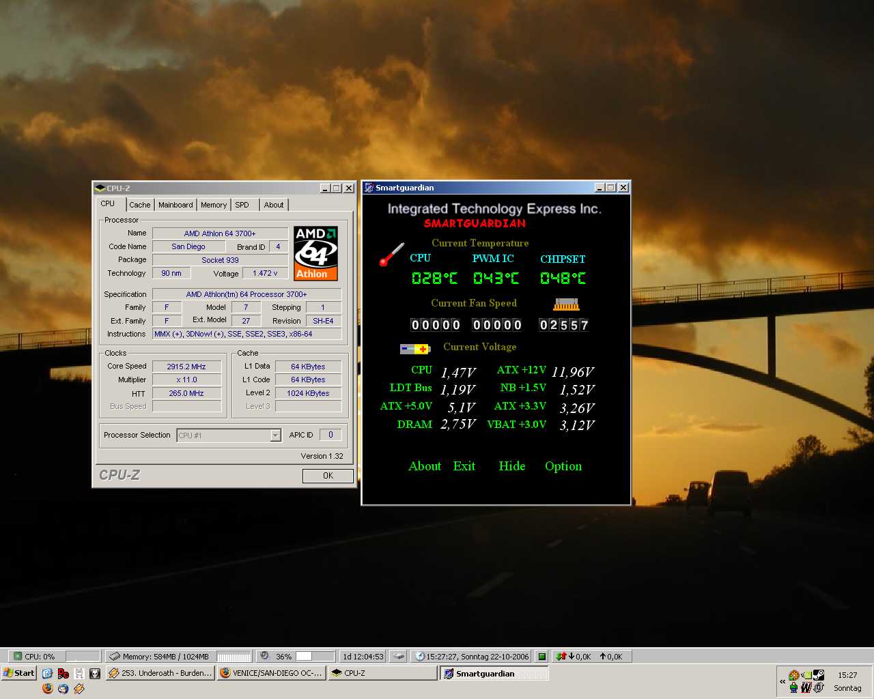Image resolution: width=874 pixels, height=699 pixels.
Task: Open the blue 'e' Quick Launch icon
Action: click(48, 673)
